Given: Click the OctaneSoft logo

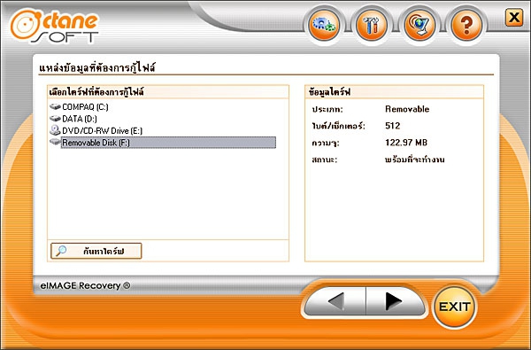Looking at the screenshot, I should [55, 26].
